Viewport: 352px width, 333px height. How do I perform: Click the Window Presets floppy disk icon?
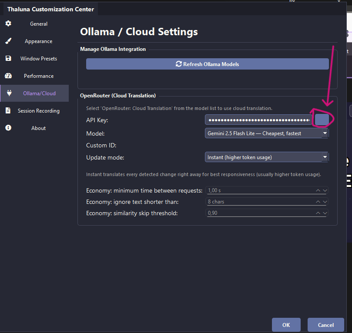click(8, 58)
